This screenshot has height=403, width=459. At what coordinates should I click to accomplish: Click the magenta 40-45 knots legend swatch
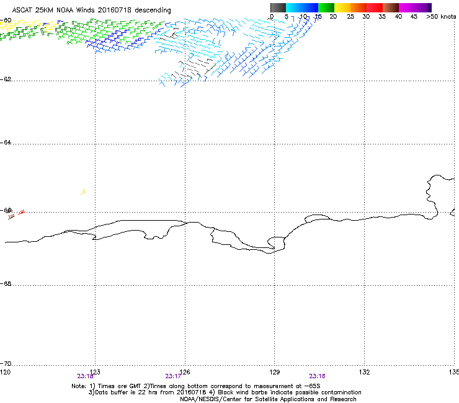pos(407,7)
